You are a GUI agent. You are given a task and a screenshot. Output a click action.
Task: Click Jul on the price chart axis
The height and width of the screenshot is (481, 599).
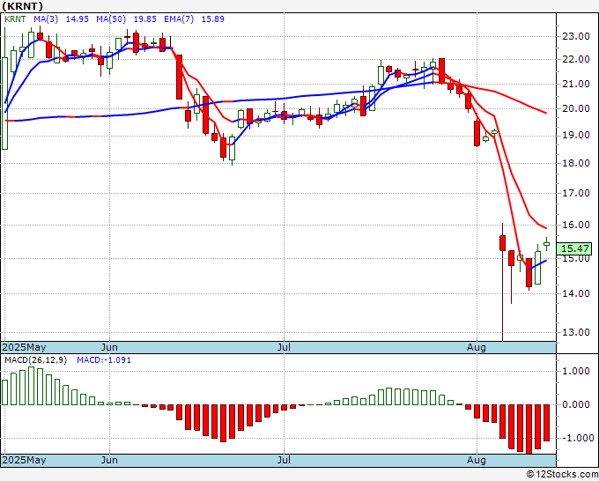284,347
